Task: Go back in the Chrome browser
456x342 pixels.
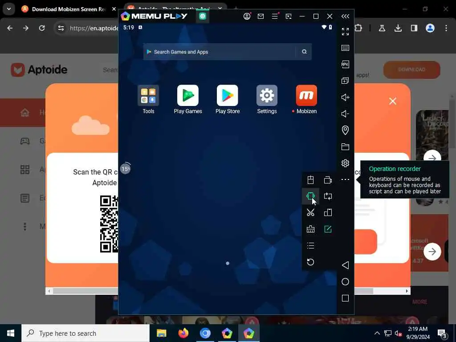Action: [x=10, y=28]
